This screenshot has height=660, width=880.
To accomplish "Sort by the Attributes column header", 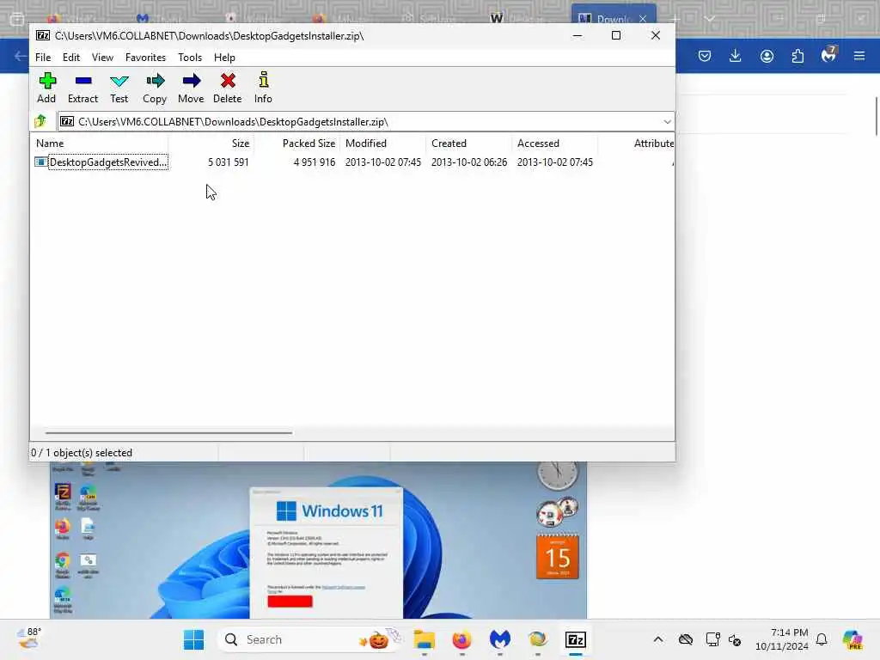I will coord(637,144).
